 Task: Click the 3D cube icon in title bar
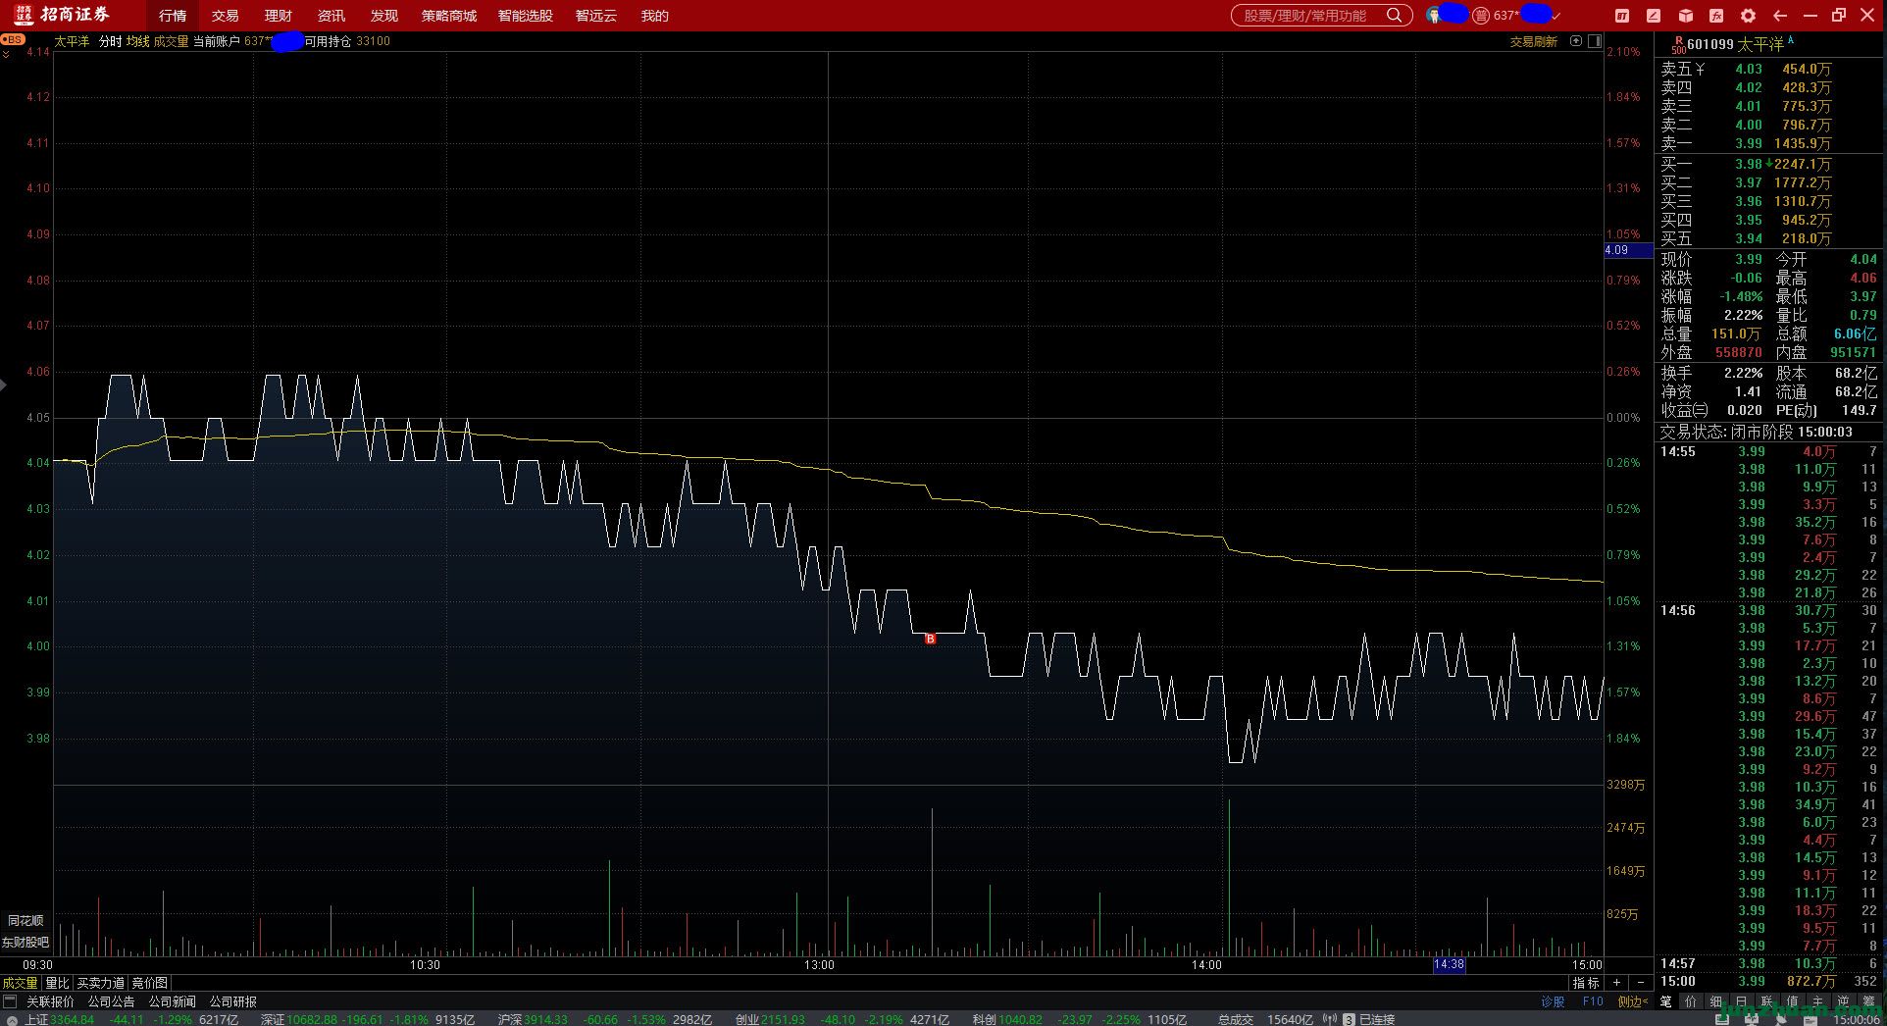pyautogui.click(x=1685, y=16)
